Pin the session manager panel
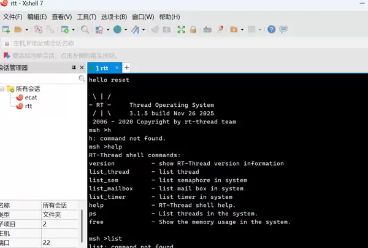 (74, 68)
